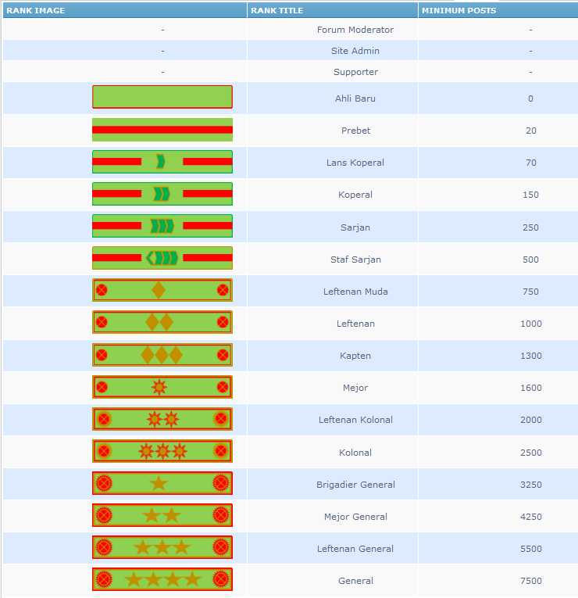Viewport: 578px width, 598px height.
Task: Click the Ahli Baru title text
Action: [355, 98]
